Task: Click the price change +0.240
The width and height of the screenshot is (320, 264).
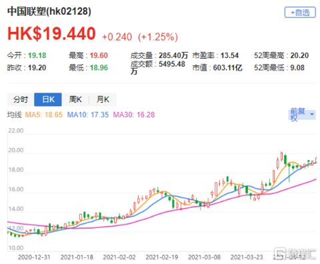Action: [x=117, y=37]
